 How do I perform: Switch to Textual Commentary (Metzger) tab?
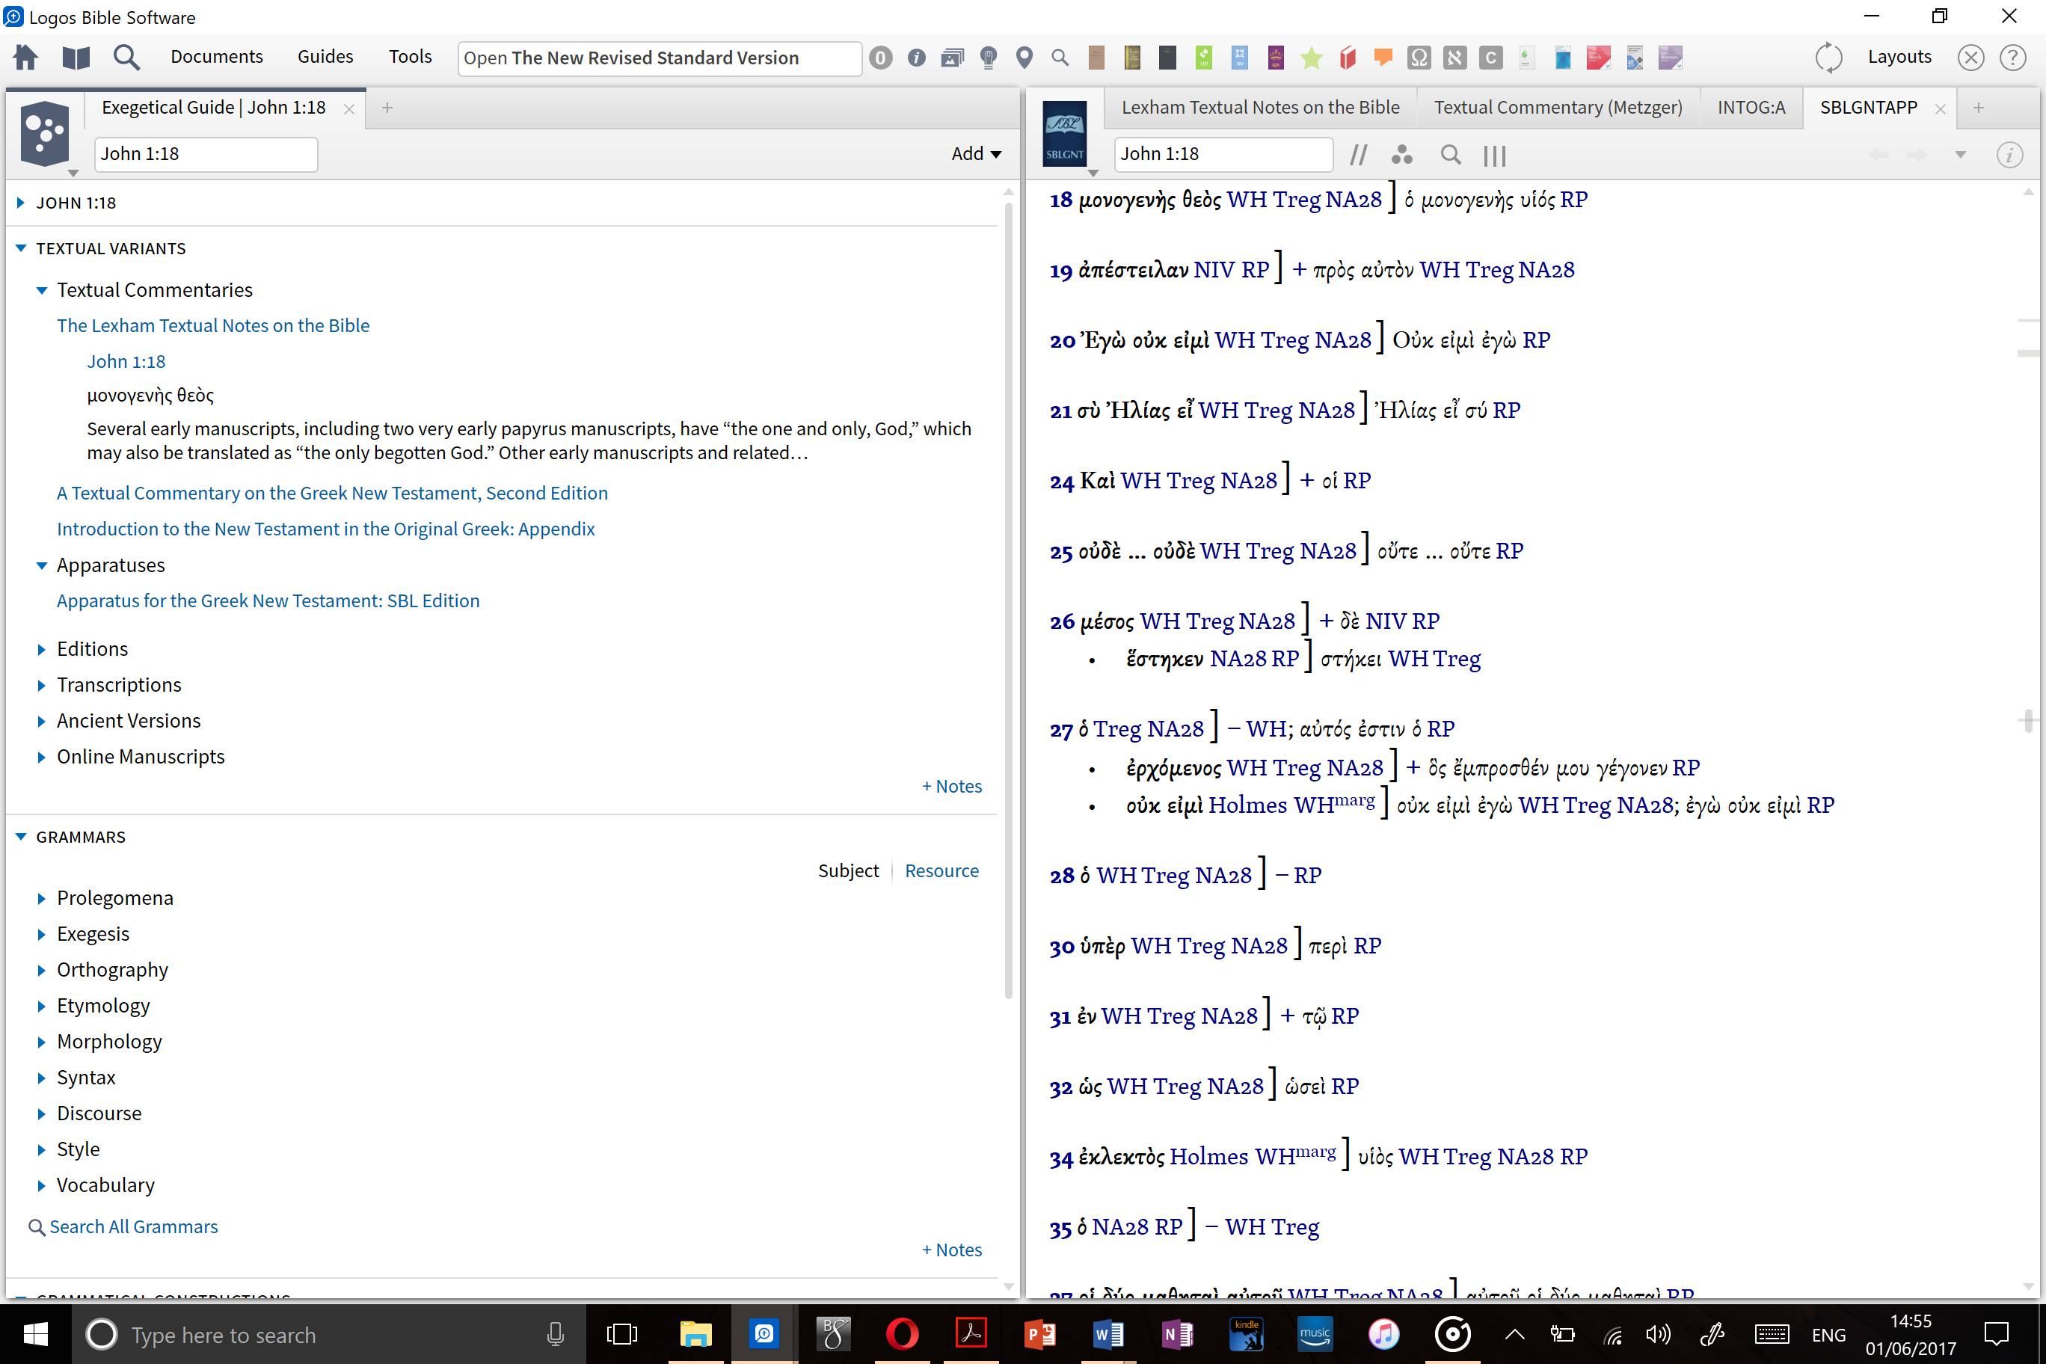(1557, 107)
